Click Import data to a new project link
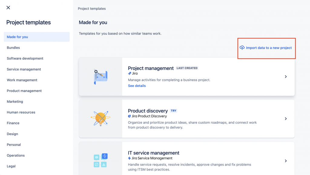This screenshot has height=175, width=310. pyautogui.click(x=269, y=48)
